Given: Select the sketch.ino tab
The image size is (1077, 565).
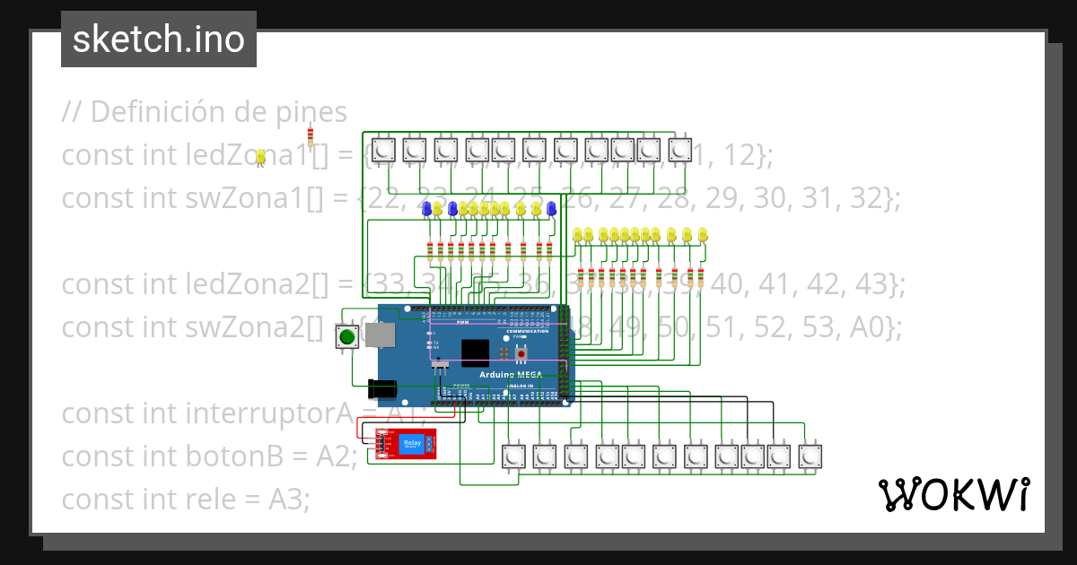Looking at the screenshot, I should coord(158,39).
